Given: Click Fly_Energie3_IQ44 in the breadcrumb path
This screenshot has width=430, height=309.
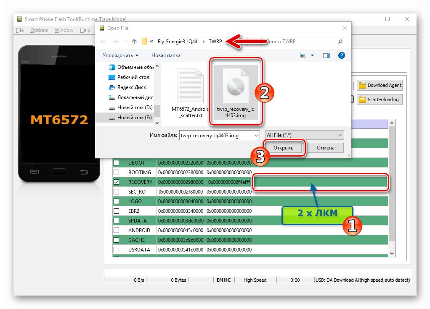Looking at the screenshot, I should 178,42.
